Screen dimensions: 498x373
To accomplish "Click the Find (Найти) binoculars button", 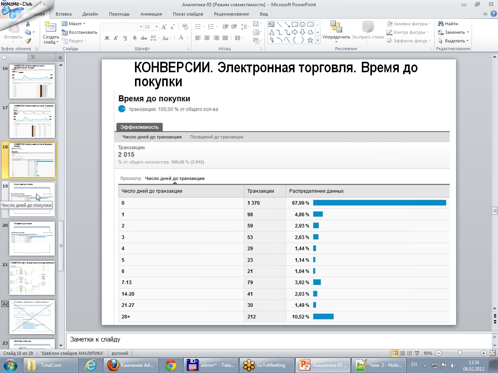I will coord(448,24).
